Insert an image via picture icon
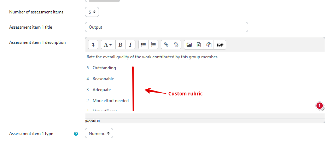Viewport: 332px width, 141px height. [189, 45]
